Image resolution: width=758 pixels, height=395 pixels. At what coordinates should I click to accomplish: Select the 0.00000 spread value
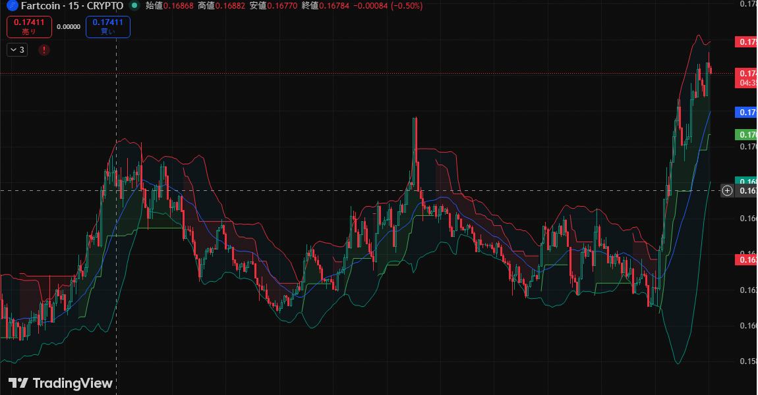pos(69,27)
